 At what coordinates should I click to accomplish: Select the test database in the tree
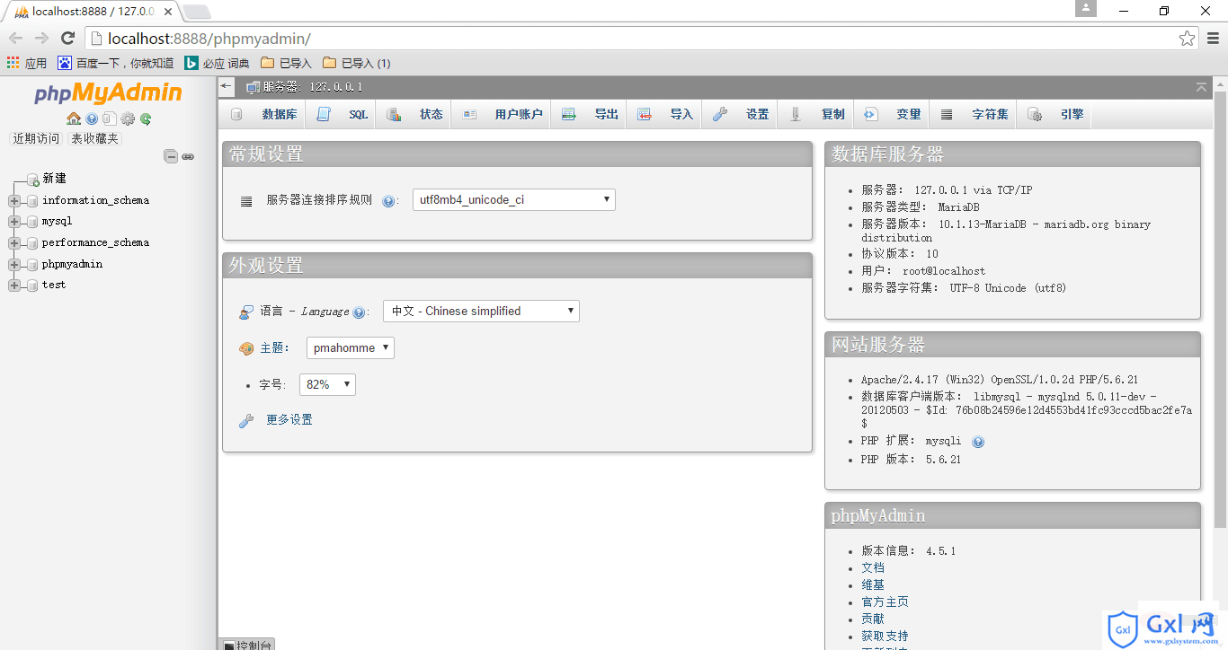[x=54, y=285]
